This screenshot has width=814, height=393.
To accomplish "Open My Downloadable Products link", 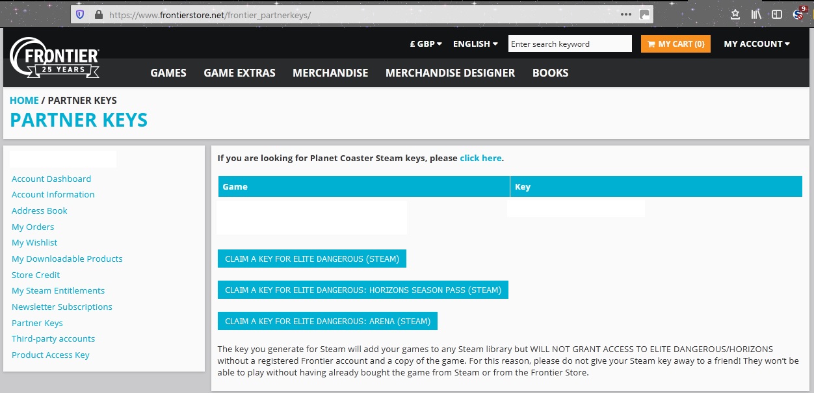I will pos(67,259).
